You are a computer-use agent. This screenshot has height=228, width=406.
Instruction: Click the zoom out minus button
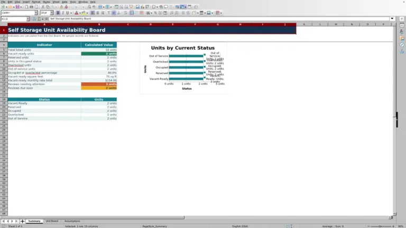(368, 226)
